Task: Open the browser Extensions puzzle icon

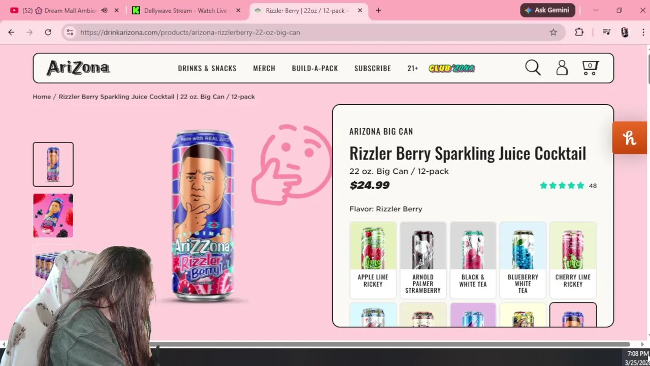Action: coord(579,32)
